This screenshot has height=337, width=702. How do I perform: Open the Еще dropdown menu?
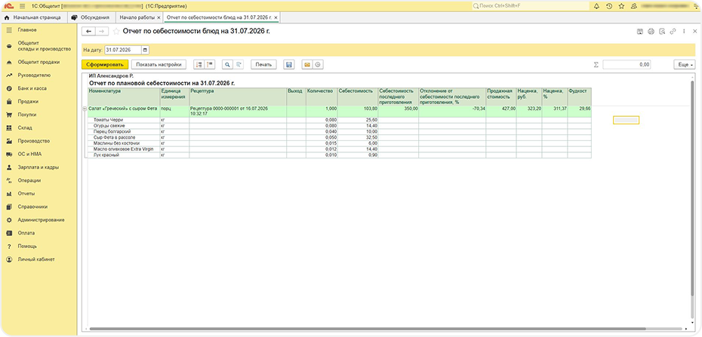(x=685, y=65)
